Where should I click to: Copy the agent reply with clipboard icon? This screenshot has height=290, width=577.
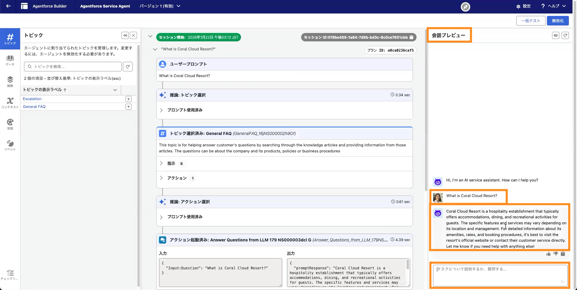tap(563, 254)
